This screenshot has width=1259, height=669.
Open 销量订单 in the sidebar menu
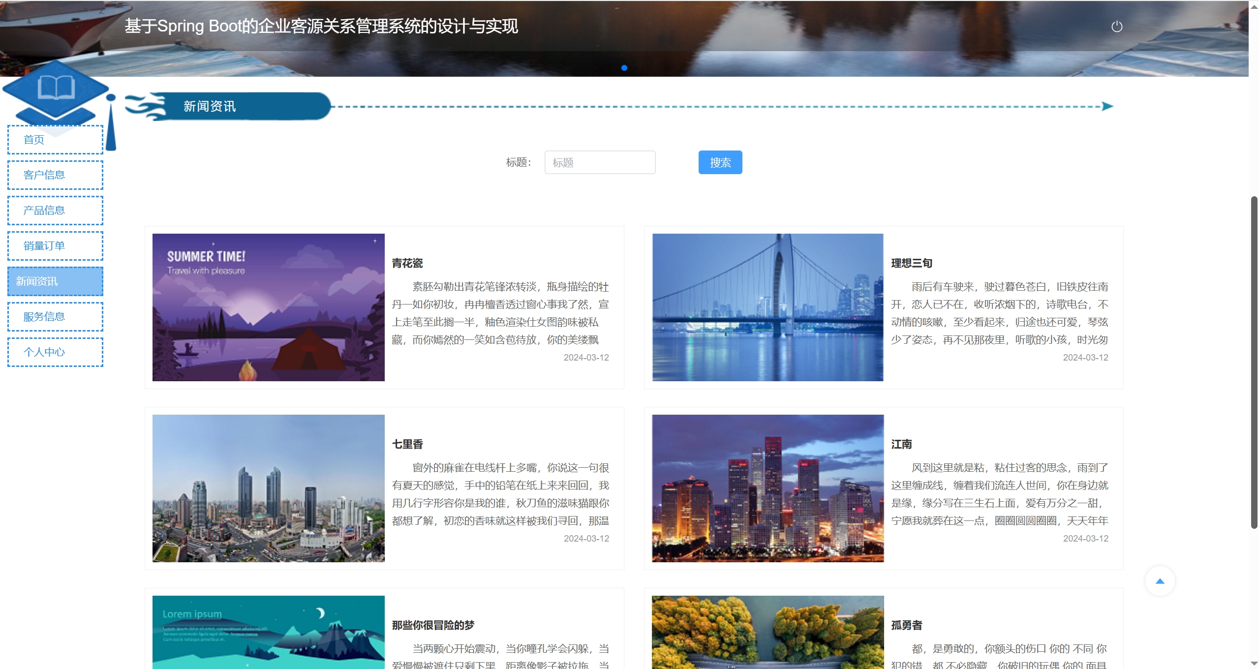click(55, 246)
